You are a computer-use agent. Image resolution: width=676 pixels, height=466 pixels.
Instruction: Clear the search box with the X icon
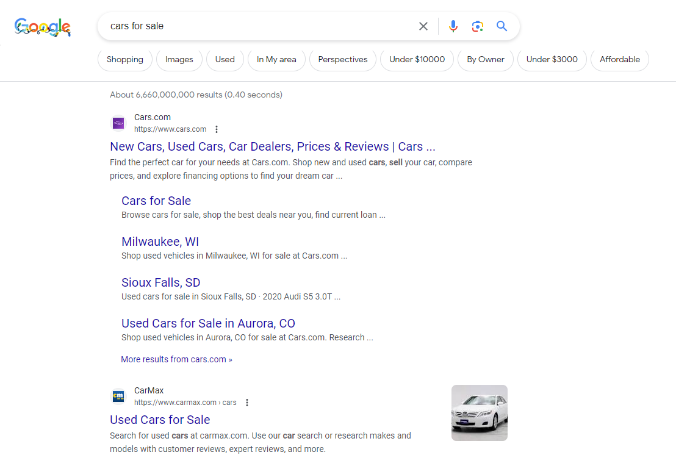(x=423, y=26)
